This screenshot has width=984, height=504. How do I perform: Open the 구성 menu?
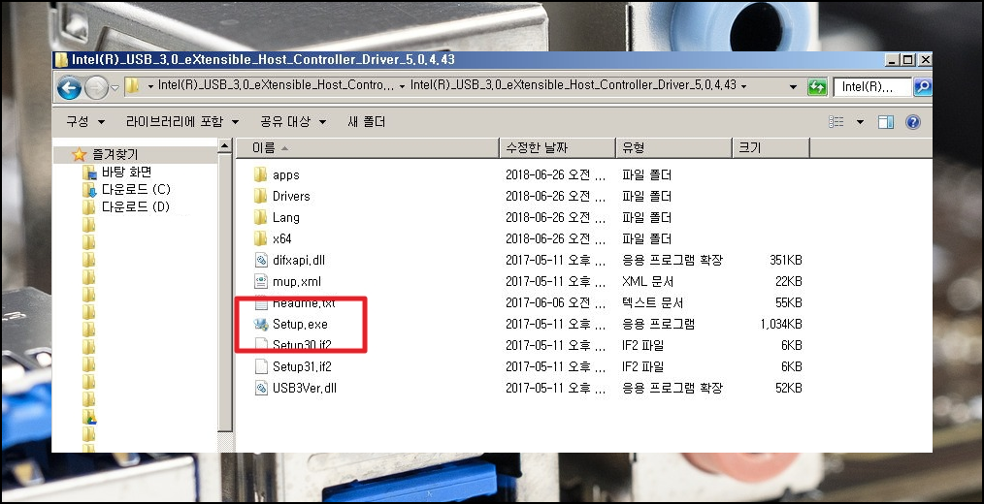85,121
